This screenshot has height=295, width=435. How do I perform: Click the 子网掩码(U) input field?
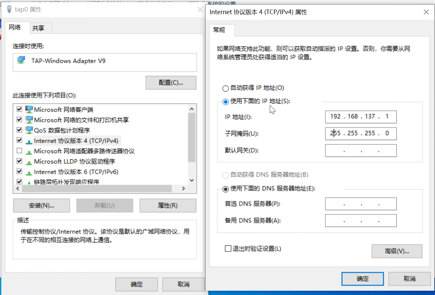point(361,134)
